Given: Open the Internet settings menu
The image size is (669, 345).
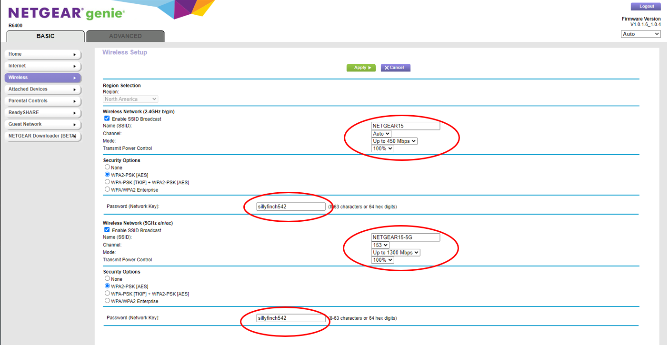Looking at the screenshot, I should tap(43, 66).
